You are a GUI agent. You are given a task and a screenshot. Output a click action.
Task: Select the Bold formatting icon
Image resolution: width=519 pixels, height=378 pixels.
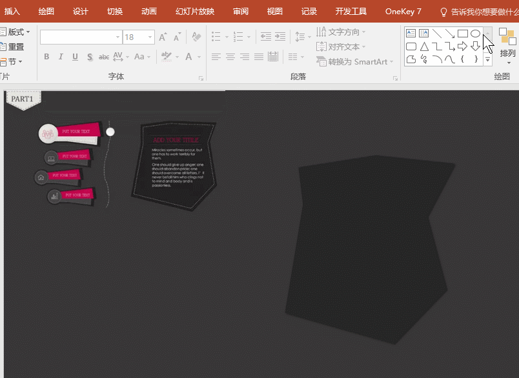pyautogui.click(x=46, y=57)
